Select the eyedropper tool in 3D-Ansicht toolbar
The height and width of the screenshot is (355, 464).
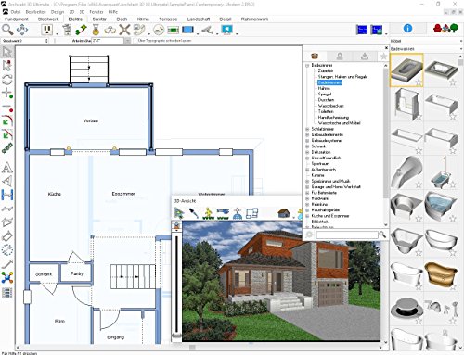pyautogui.click(x=194, y=213)
